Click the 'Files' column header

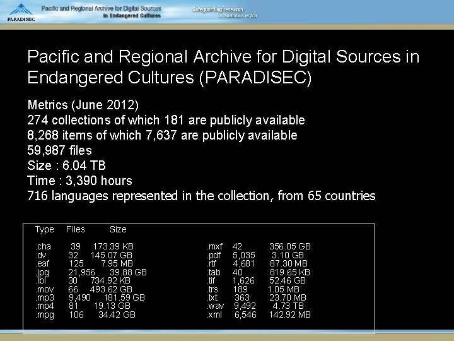76,229
